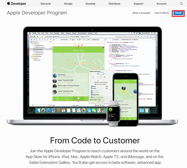The height and width of the screenshot is (168, 187).
Task: Click the Finder icon in pictured dock
Action: (38, 110)
